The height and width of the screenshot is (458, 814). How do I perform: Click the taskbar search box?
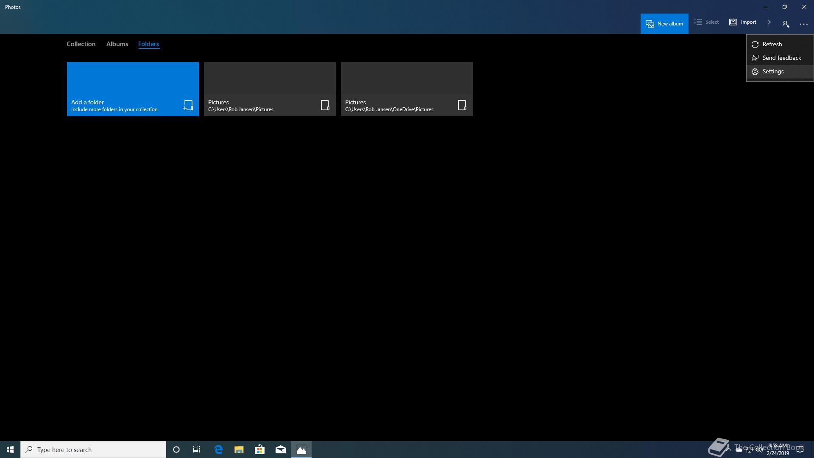[93, 450]
